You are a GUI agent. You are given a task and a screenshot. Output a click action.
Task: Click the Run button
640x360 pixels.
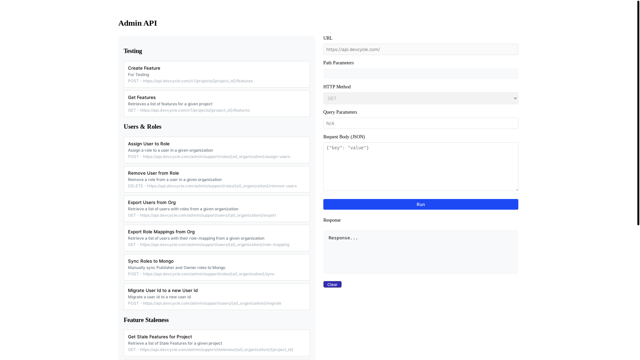click(x=421, y=204)
